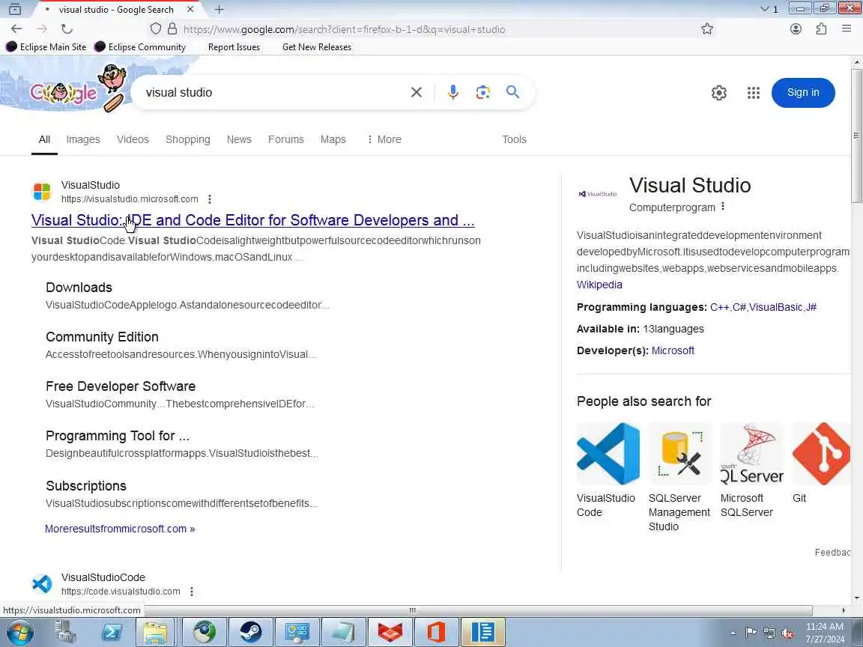Open Google quick settings gear icon
863x647 pixels.
pos(719,93)
